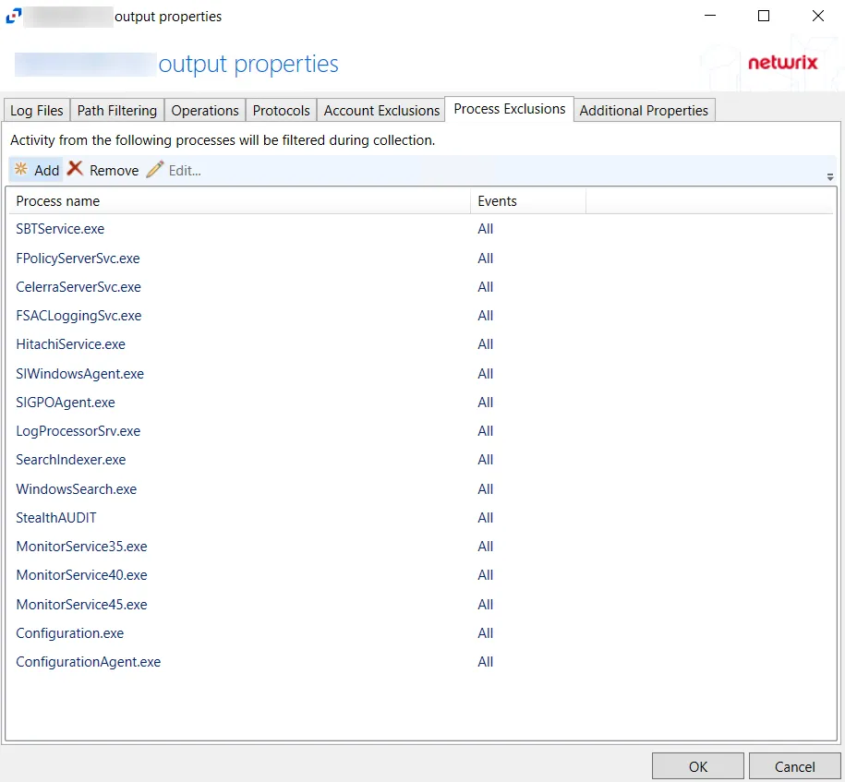Image resolution: width=845 pixels, height=782 pixels.
Task: Open the Account Exclusions tab
Action: 381,111
